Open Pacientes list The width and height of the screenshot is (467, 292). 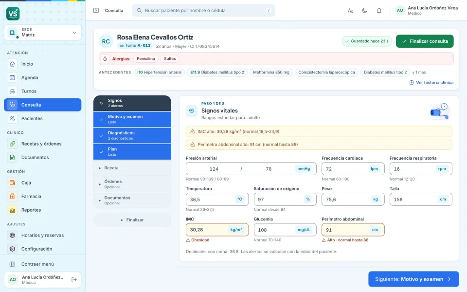coord(43,119)
